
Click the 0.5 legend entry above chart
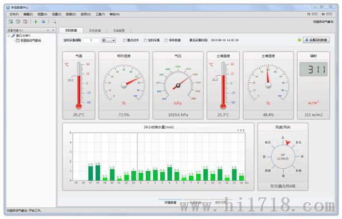(241, 130)
